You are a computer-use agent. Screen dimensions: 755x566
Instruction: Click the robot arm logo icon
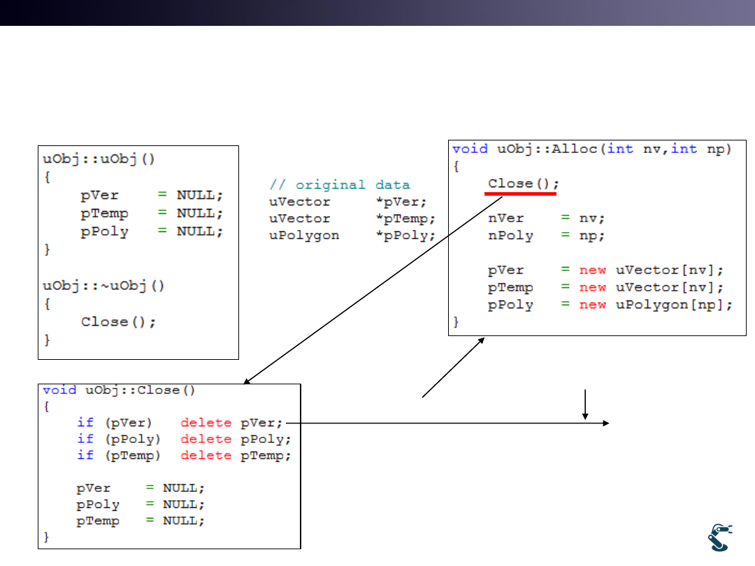click(719, 537)
